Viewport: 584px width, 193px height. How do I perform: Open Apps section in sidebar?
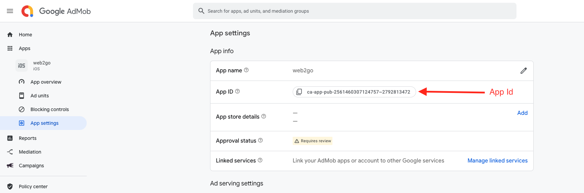pyautogui.click(x=24, y=48)
